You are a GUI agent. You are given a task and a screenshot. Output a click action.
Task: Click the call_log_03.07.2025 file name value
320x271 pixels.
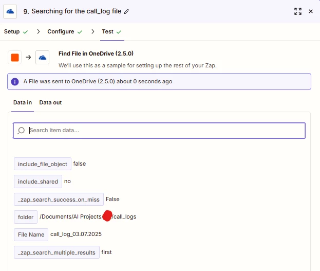pyautogui.click(x=76, y=234)
